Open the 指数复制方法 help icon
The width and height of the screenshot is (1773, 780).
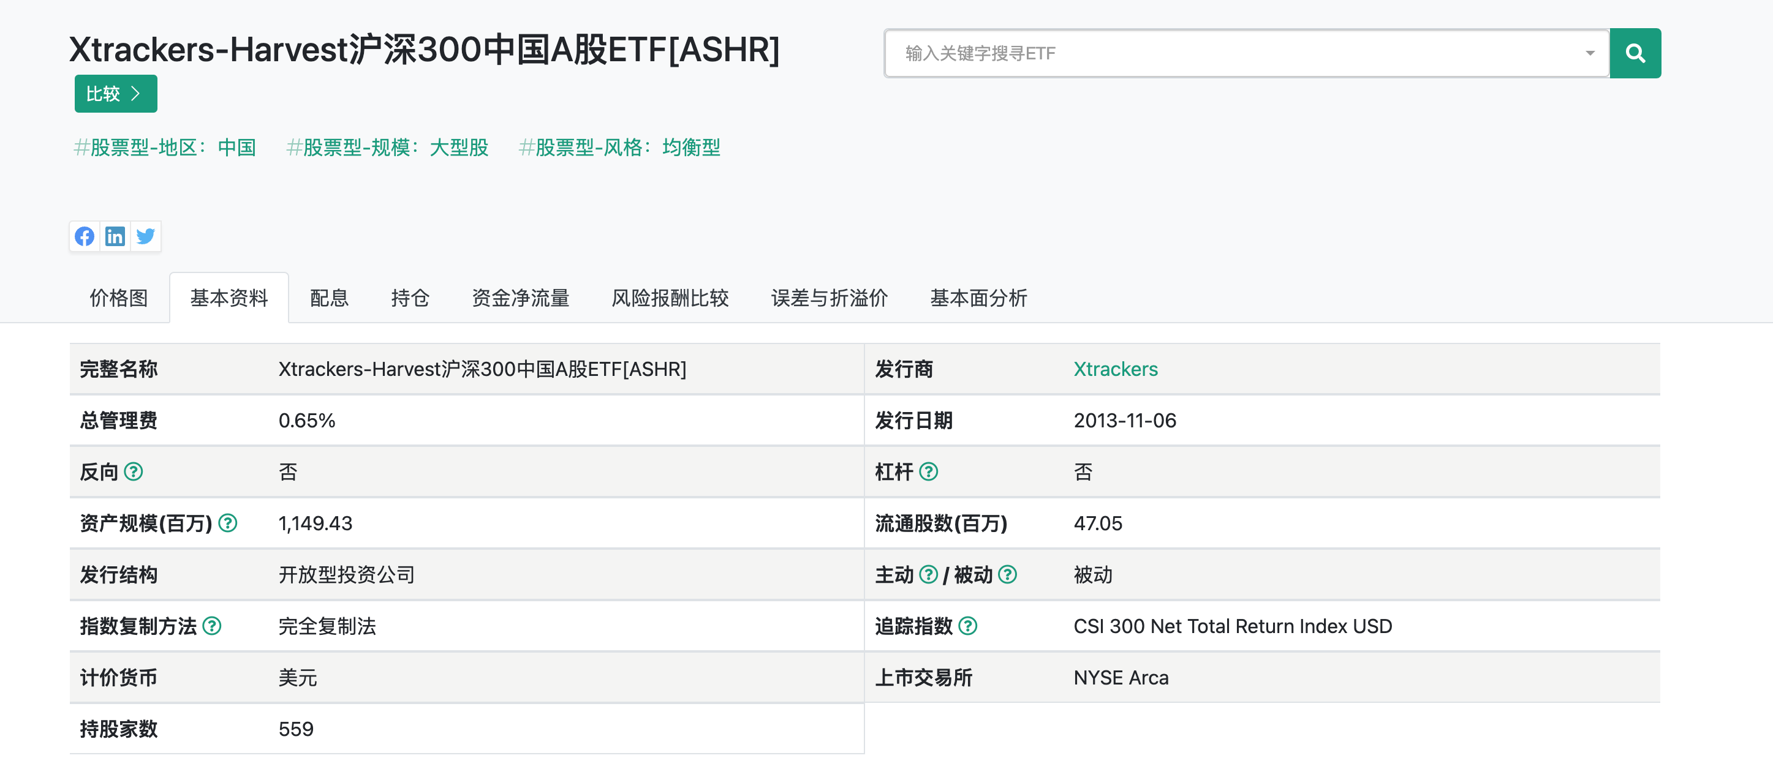click(x=214, y=626)
